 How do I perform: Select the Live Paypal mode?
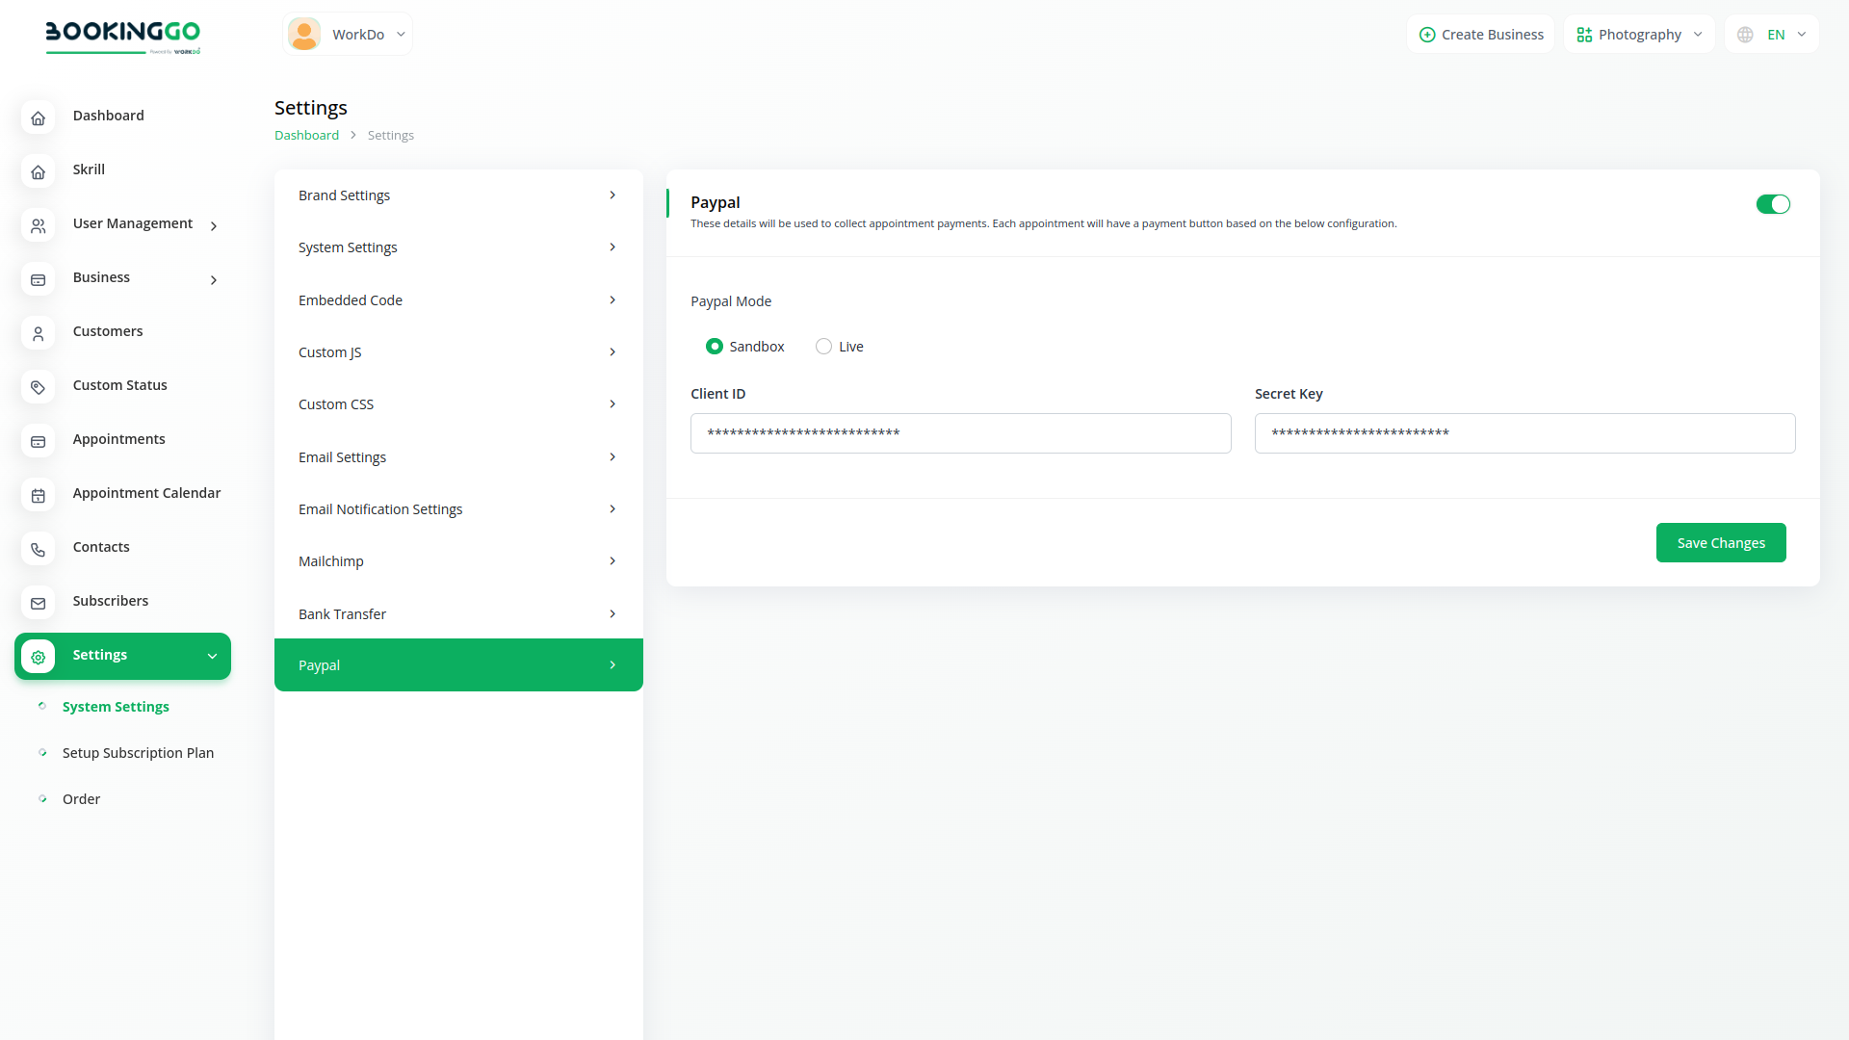[x=823, y=347]
